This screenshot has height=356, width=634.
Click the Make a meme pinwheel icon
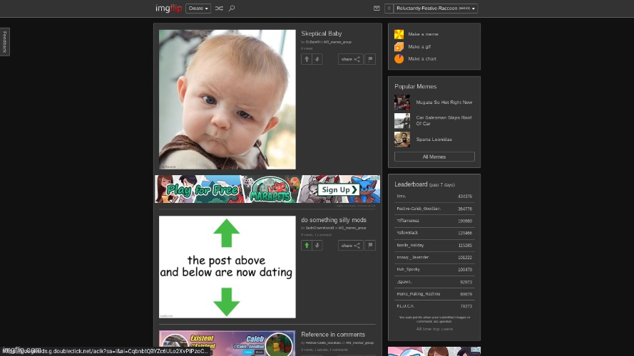(x=399, y=34)
